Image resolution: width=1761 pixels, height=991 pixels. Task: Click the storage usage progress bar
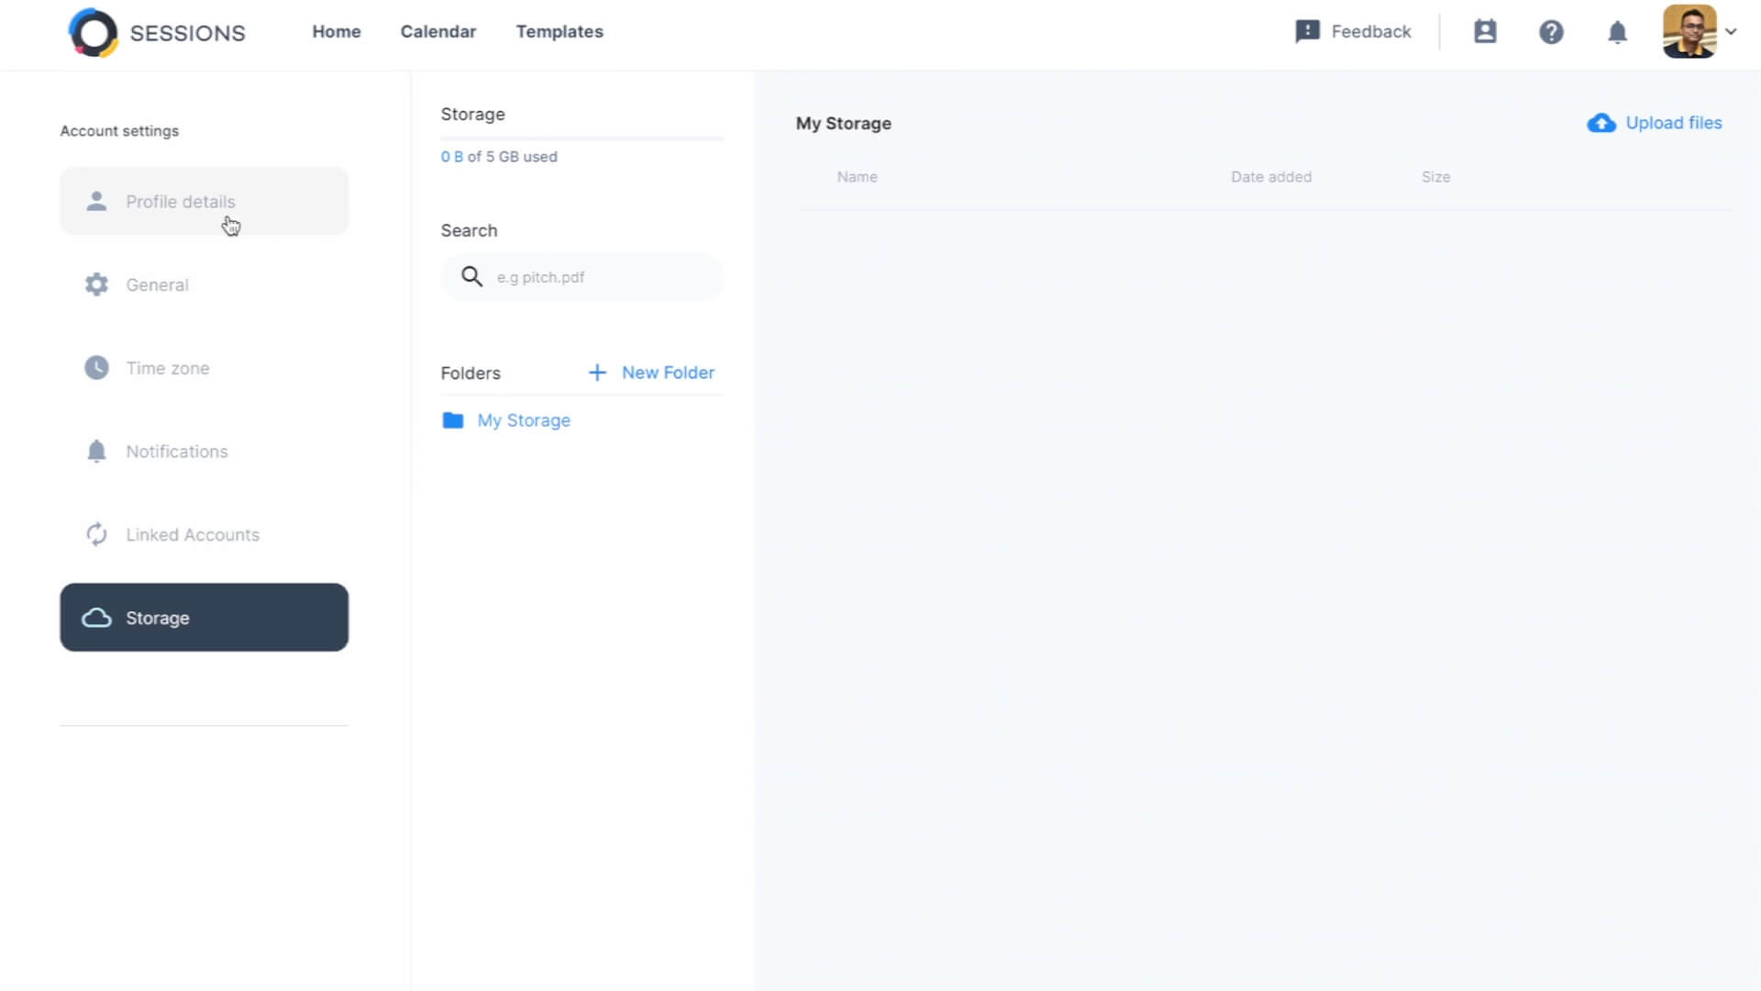(581, 139)
